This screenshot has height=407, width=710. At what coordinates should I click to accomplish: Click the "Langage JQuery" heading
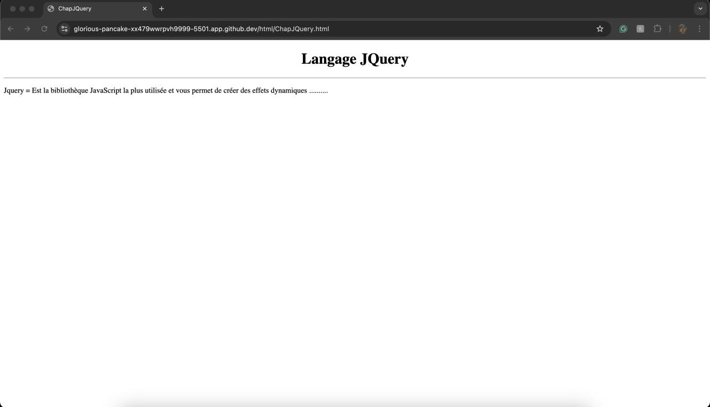pos(354,59)
